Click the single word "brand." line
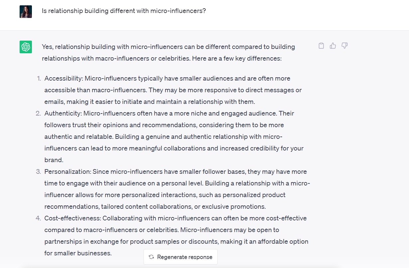This screenshot has width=409, height=268. (54, 160)
